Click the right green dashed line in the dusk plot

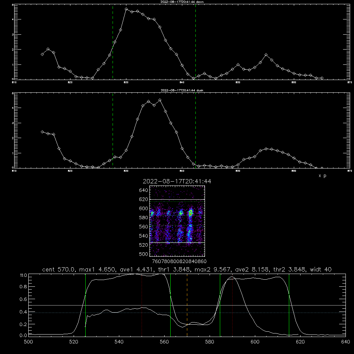click(x=195, y=131)
